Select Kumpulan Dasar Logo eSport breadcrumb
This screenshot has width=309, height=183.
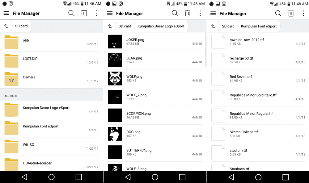point(161,26)
